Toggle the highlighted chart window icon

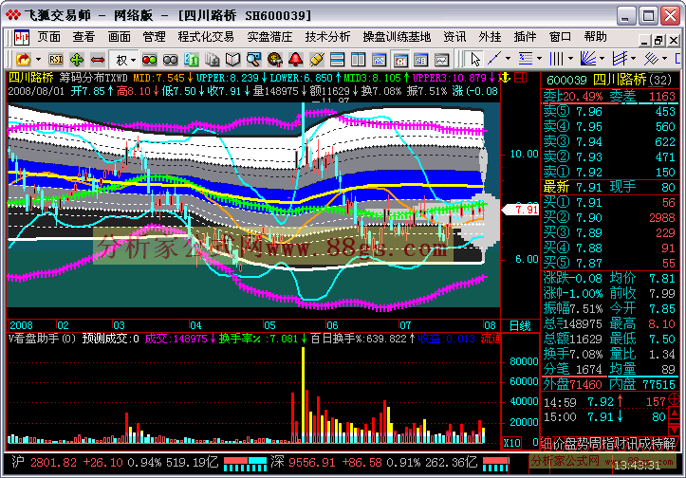(400, 60)
